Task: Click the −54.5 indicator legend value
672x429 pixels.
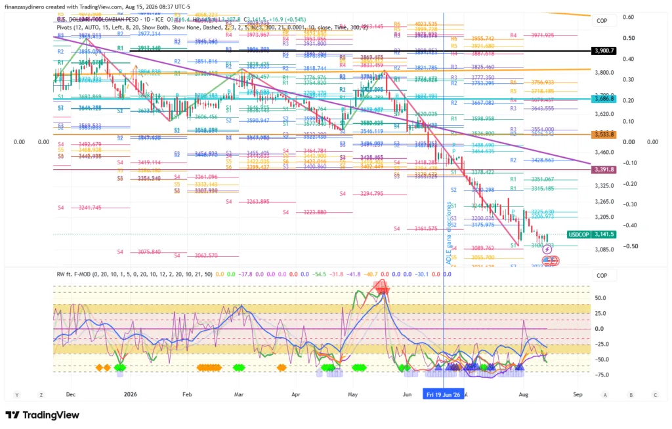Action: (x=320, y=274)
